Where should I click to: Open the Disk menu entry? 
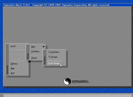(33, 47)
